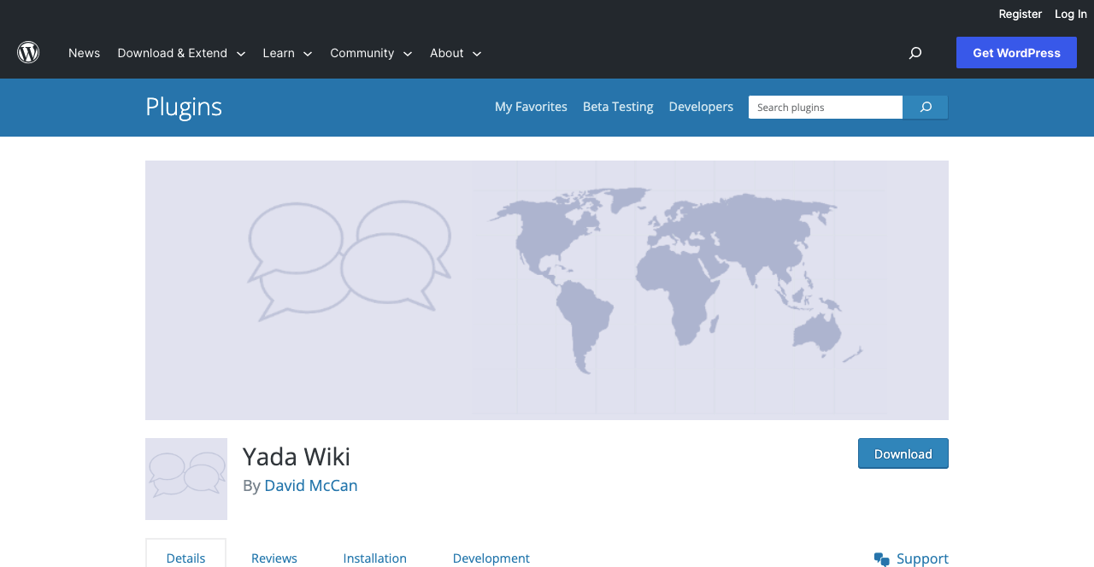The image size is (1094, 567).
Task: Expand the Learn dropdown menu
Action: point(287,53)
